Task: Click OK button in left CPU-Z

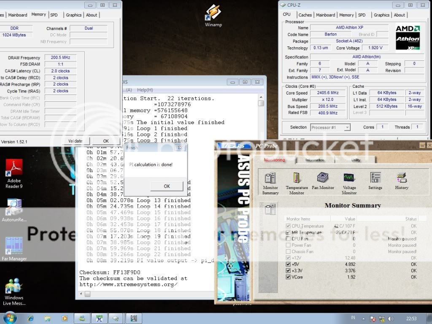Action: (106, 141)
